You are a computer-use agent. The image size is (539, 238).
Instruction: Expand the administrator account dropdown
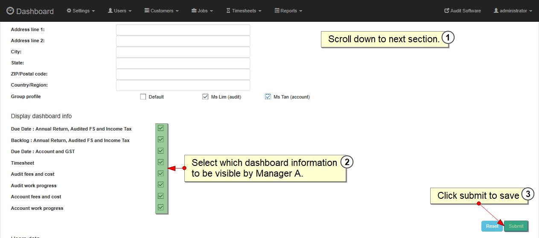(513, 11)
